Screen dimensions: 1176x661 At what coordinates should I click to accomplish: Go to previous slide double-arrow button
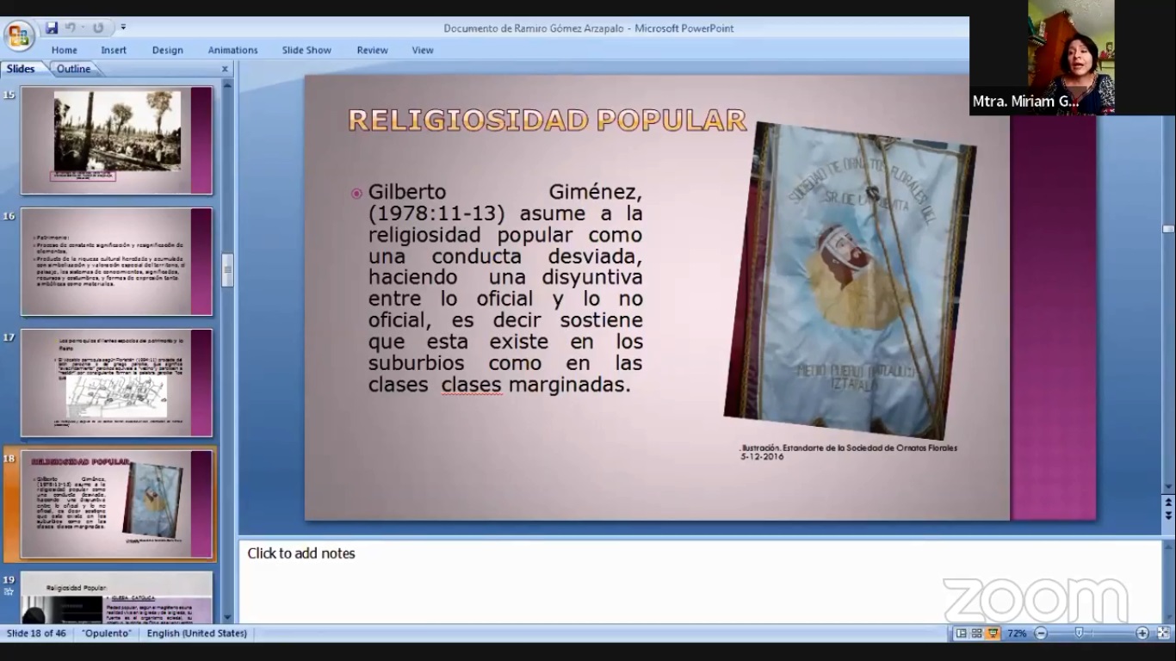(1168, 502)
